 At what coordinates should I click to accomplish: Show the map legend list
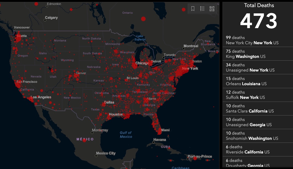click(x=202, y=9)
